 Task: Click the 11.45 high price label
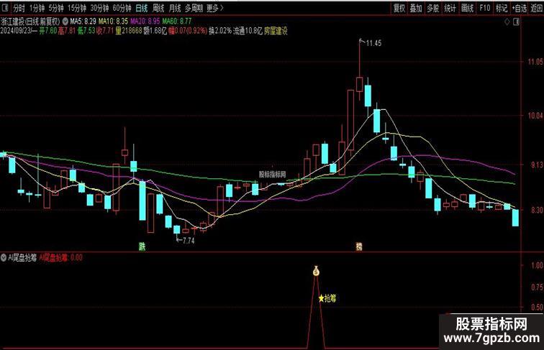373,43
